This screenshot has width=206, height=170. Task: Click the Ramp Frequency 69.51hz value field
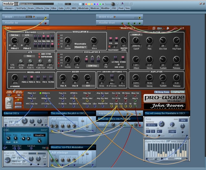pos(152,125)
